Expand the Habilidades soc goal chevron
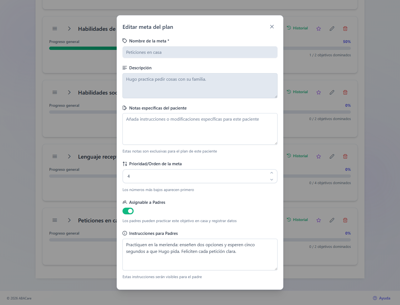This screenshot has height=305, width=400. 69,92
